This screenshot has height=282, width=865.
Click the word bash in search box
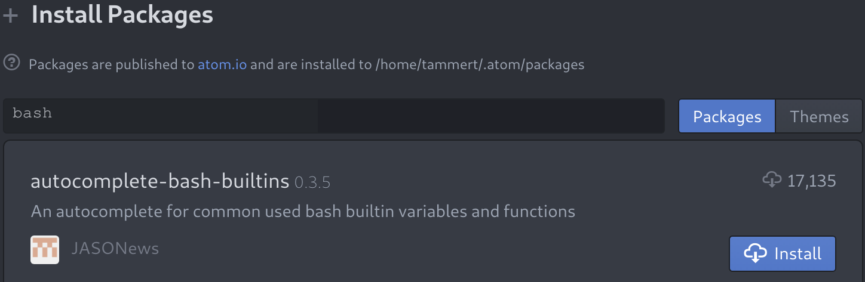point(32,113)
